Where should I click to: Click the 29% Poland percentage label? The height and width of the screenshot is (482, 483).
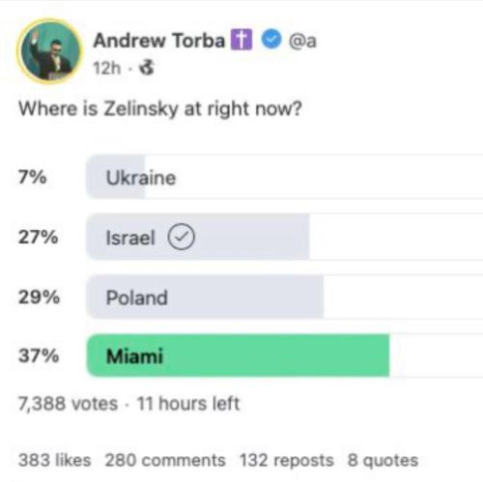click(39, 297)
